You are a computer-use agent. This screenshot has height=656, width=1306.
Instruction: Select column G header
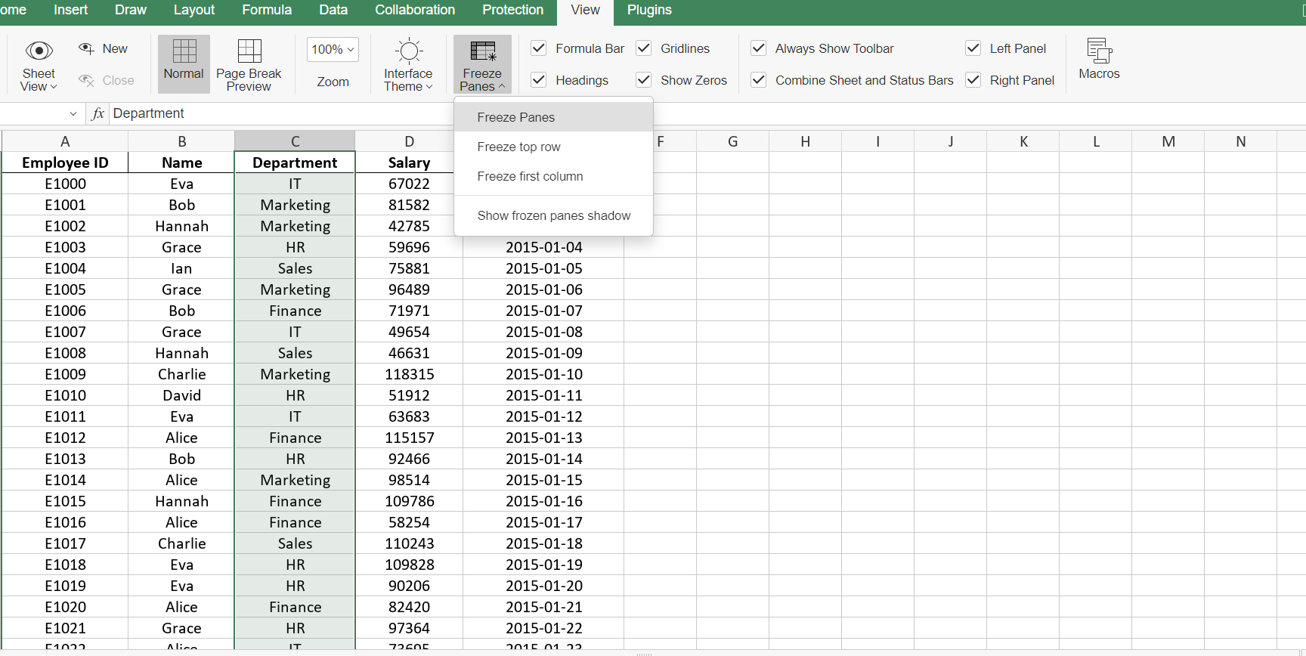[732, 141]
